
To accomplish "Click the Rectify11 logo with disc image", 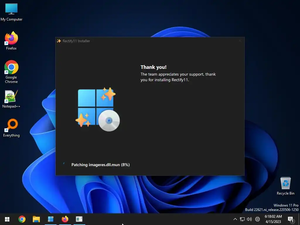I will click(x=98, y=109).
